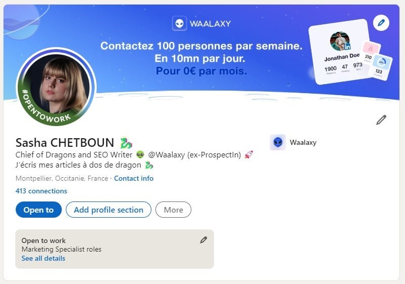Click the Open to work card
This screenshot has width=405, height=284.
tap(115, 249)
